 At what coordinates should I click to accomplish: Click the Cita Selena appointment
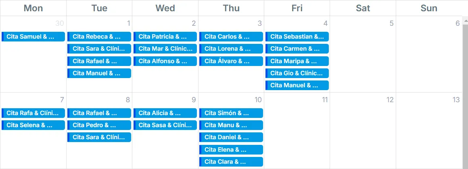[x=33, y=125]
